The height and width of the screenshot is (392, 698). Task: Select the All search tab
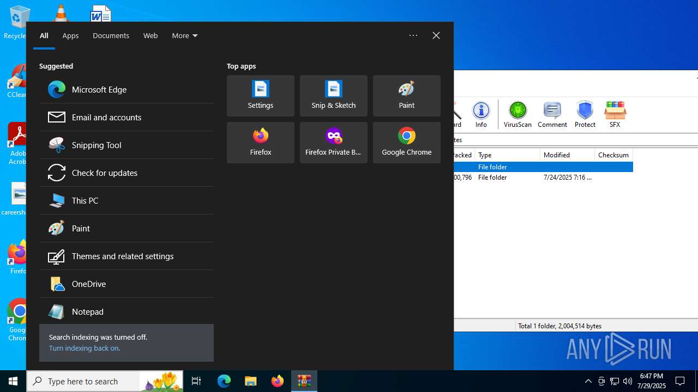pos(44,35)
